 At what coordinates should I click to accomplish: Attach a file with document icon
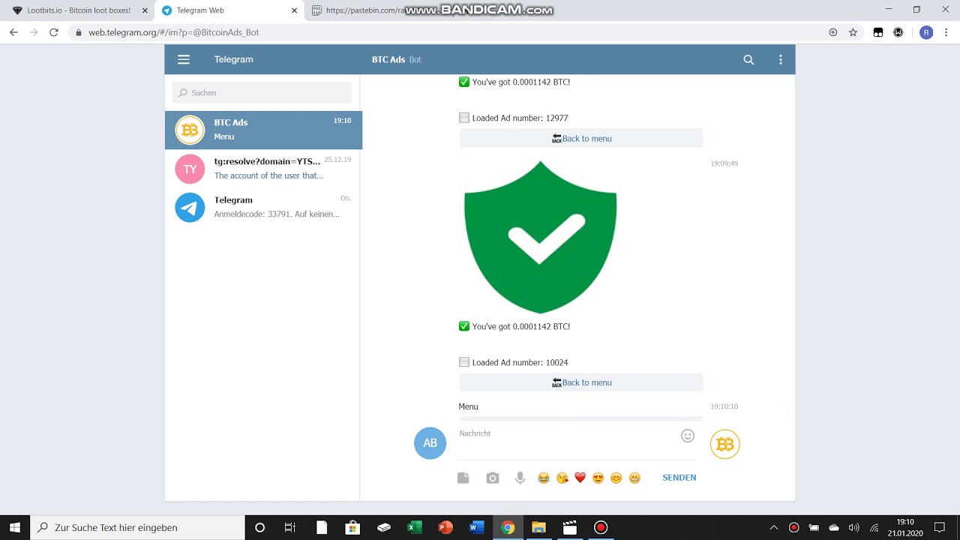pyautogui.click(x=463, y=478)
